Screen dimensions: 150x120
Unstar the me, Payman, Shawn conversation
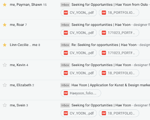pyautogui.click(x=5, y=5)
